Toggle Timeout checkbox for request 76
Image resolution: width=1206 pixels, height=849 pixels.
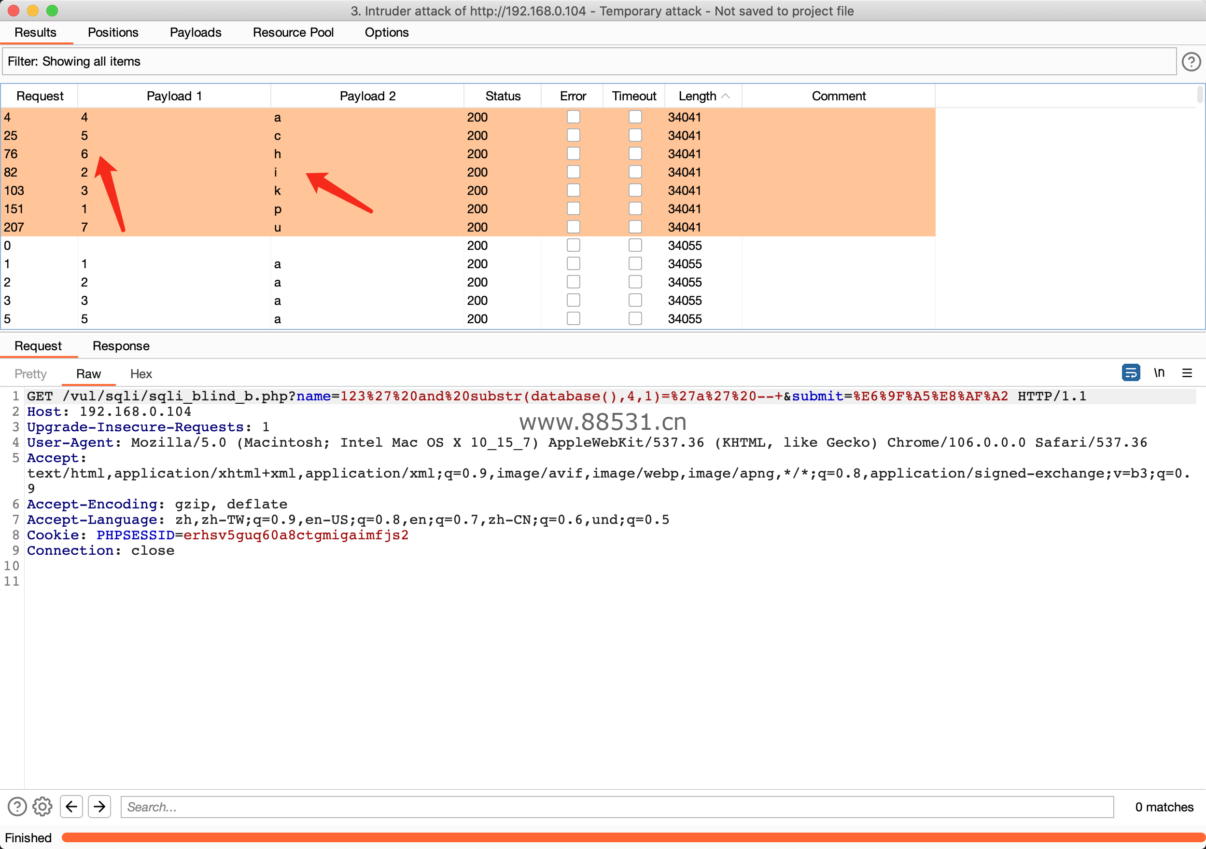pyautogui.click(x=635, y=154)
